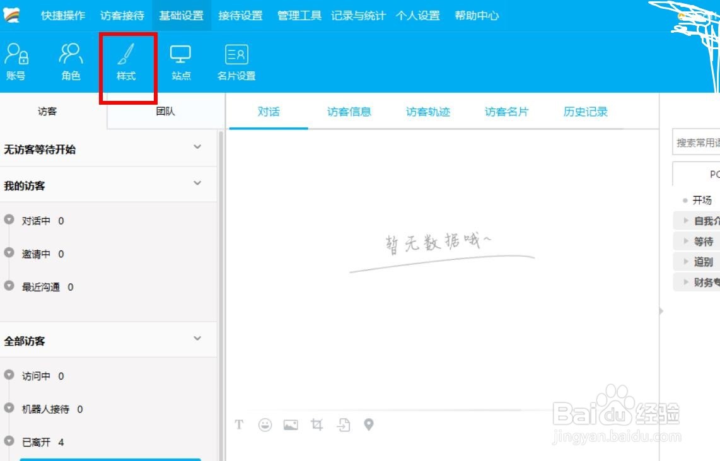The width and height of the screenshot is (720, 461).
Task: Collapse the 全部访客 section
Action: point(196,338)
